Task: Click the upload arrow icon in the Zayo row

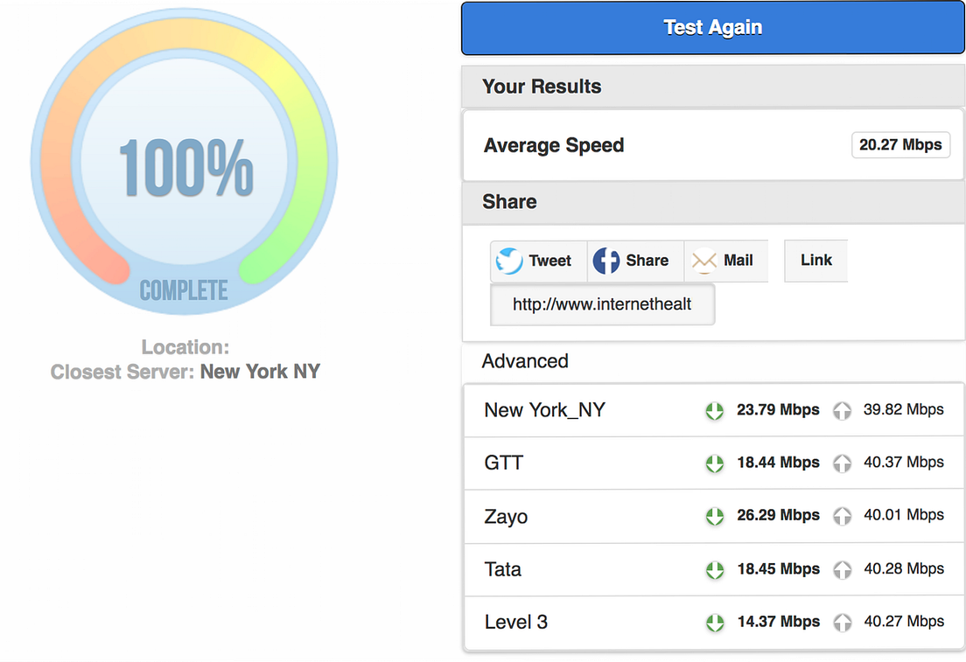Action: 842,516
